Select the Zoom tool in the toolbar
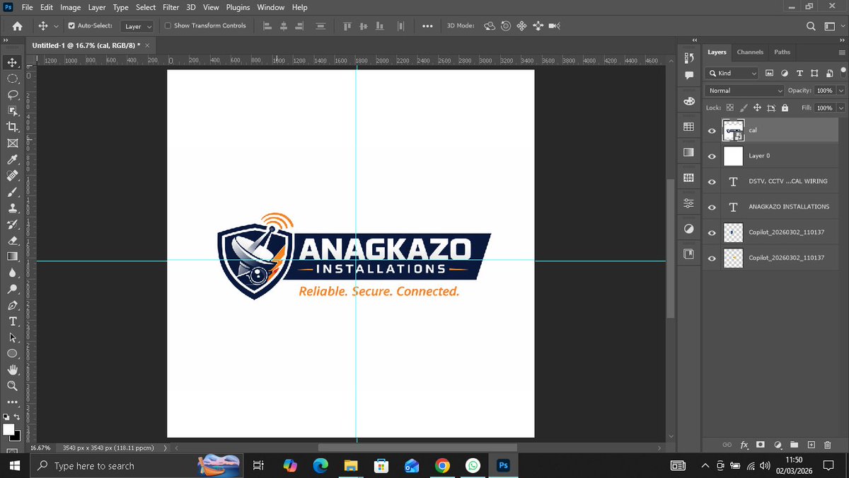The image size is (849, 478). (x=13, y=386)
